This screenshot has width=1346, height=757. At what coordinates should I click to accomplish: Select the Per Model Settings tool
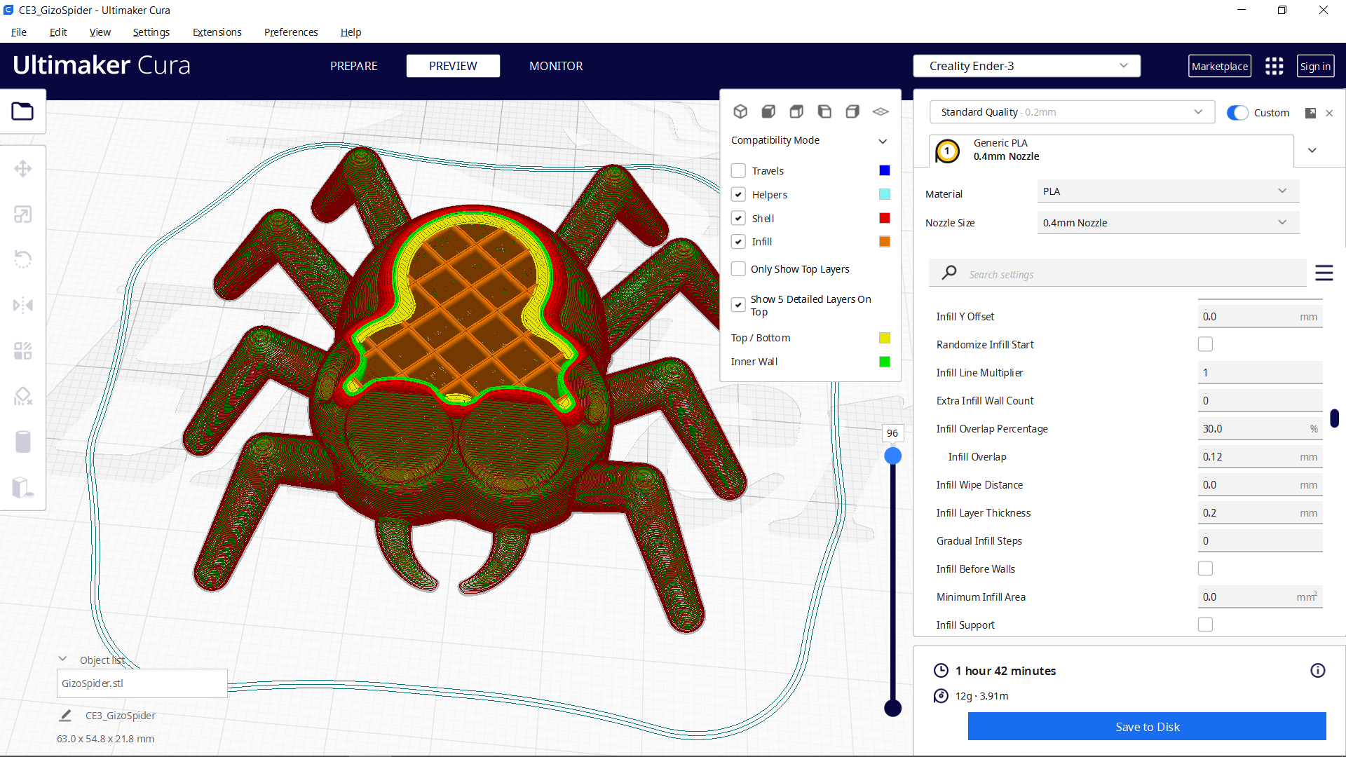(x=23, y=350)
